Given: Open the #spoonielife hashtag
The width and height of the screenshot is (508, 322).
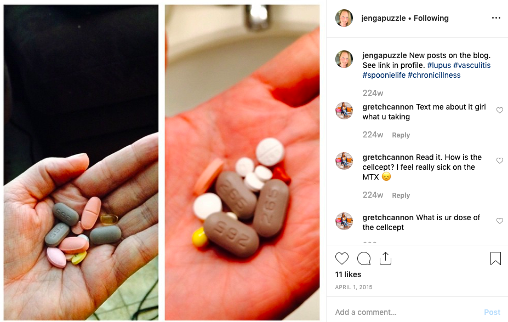Looking at the screenshot, I should pos(384,75).
